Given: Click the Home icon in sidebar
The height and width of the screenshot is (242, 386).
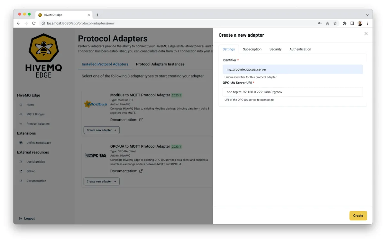Looking at the screenshot, I should [x=21, y=105].
